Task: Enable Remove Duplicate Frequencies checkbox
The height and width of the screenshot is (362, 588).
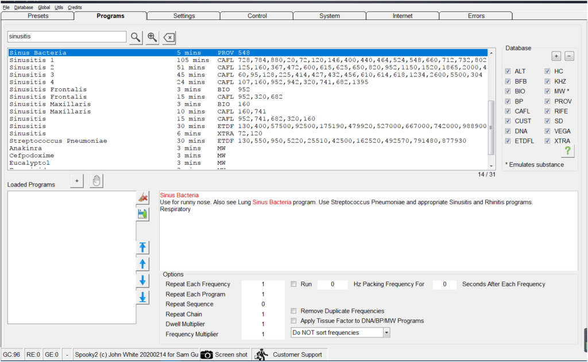Action: [x=294, y=311]
